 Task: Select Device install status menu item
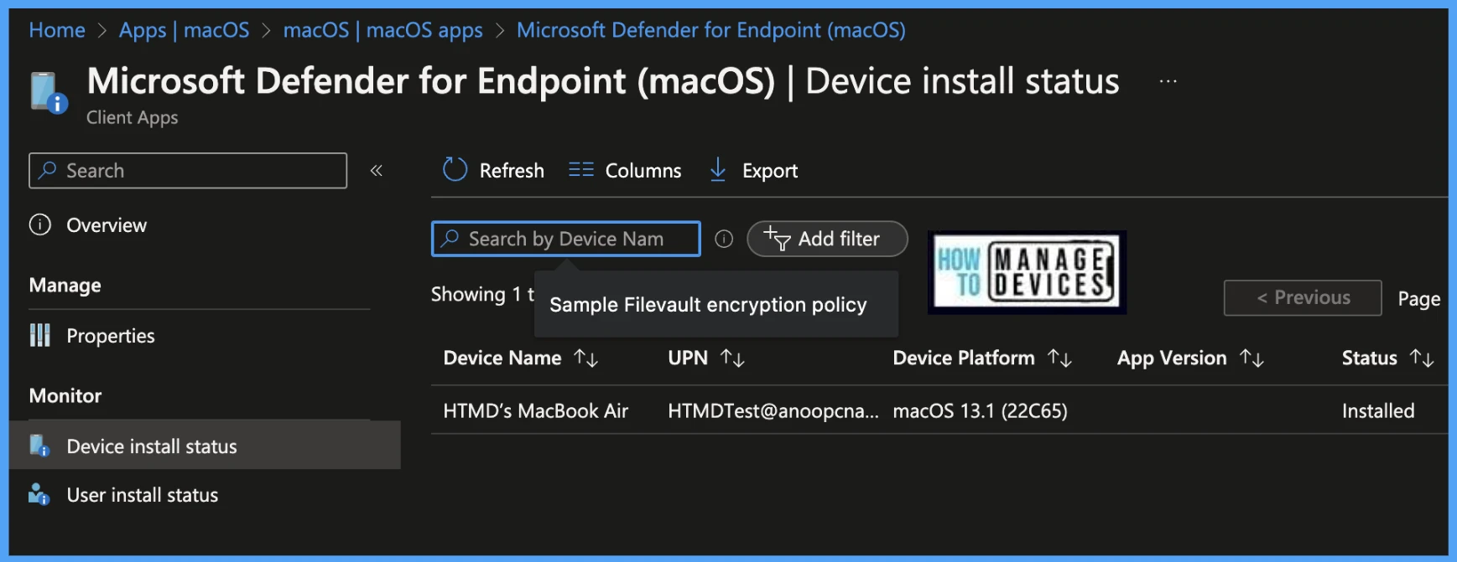click(x=205, y=446)
